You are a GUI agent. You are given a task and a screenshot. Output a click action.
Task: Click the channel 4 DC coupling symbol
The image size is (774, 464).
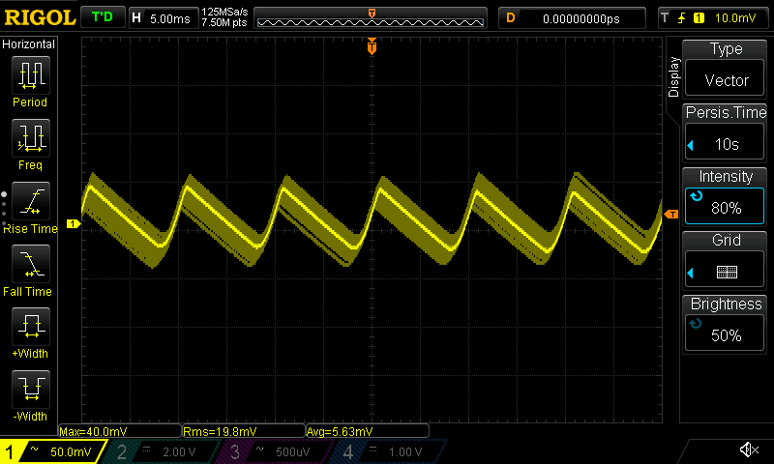(373, 449)
